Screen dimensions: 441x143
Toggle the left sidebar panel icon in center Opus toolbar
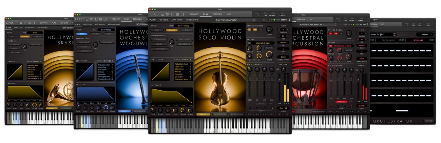pos(172,14)
